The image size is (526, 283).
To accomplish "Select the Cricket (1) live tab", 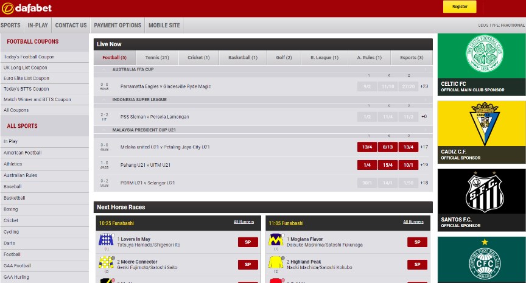I will click(198, 57).
